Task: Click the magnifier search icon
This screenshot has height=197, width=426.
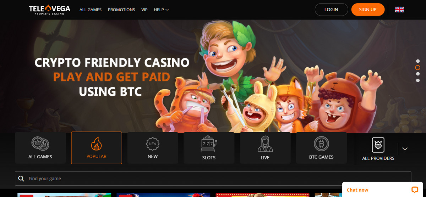Action: coord(21,179)
